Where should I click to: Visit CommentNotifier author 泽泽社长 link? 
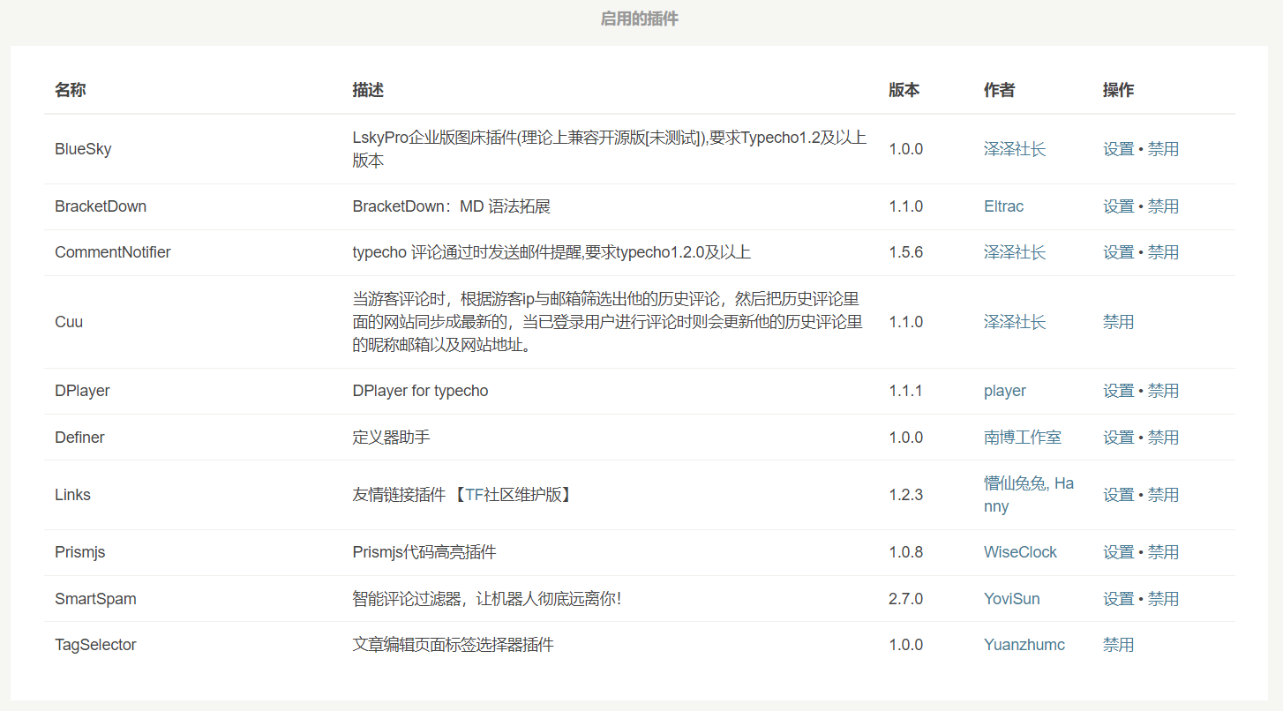coord(1015,252)
